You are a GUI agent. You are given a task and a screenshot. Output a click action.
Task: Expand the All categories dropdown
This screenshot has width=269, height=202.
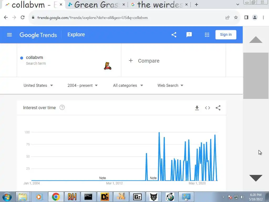[x=128, y=85]
